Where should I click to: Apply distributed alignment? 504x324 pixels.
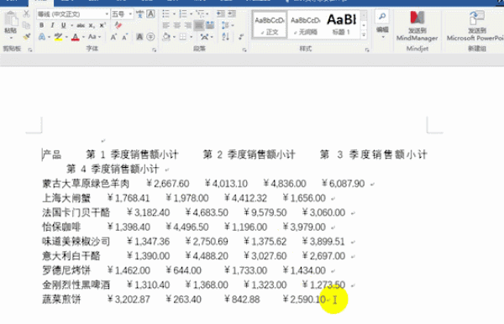[210, 25]
